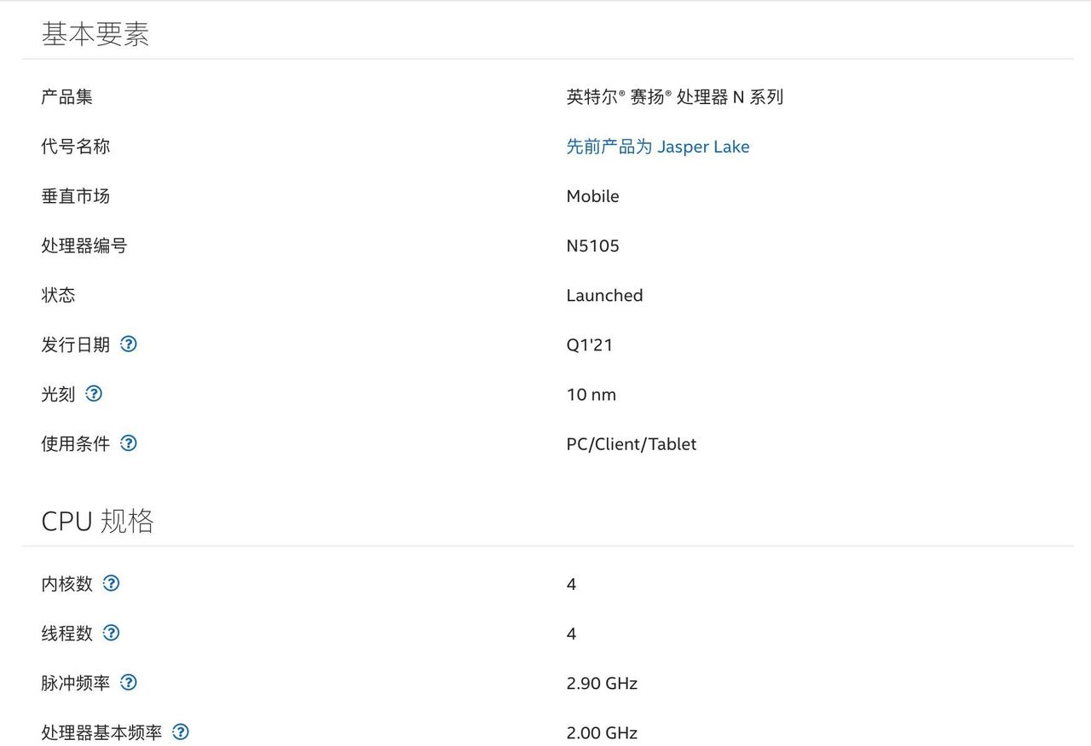Open help info for 使用条件
This screenshot has width=1091, height=746.
[x=129, y=443]
